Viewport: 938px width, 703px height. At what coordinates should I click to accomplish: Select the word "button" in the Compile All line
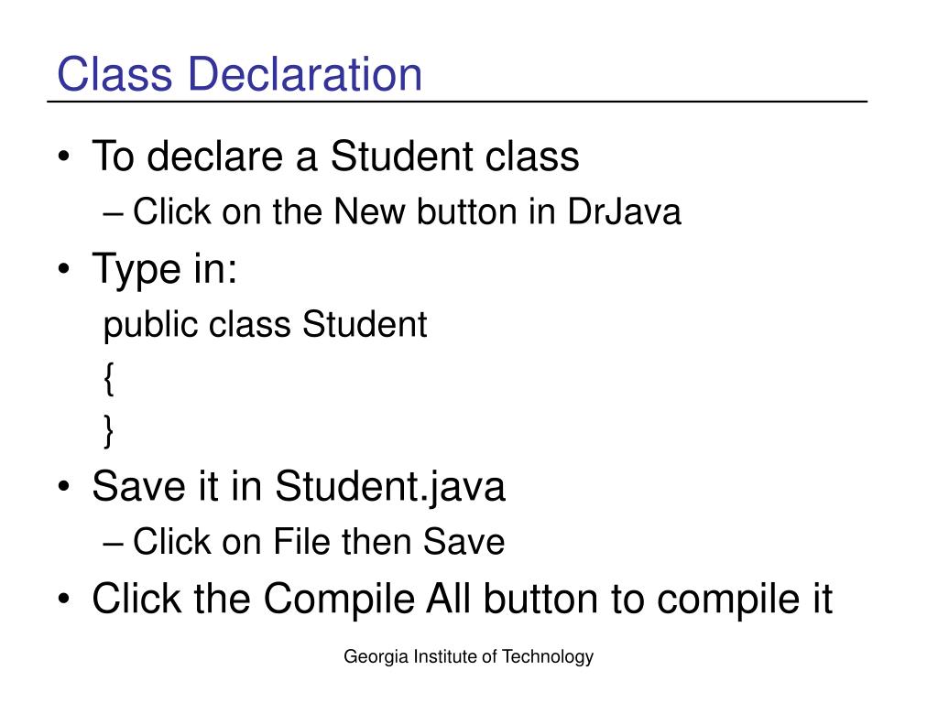540,599
